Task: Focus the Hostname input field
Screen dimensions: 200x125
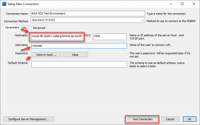Action: [x=57, y=37]
